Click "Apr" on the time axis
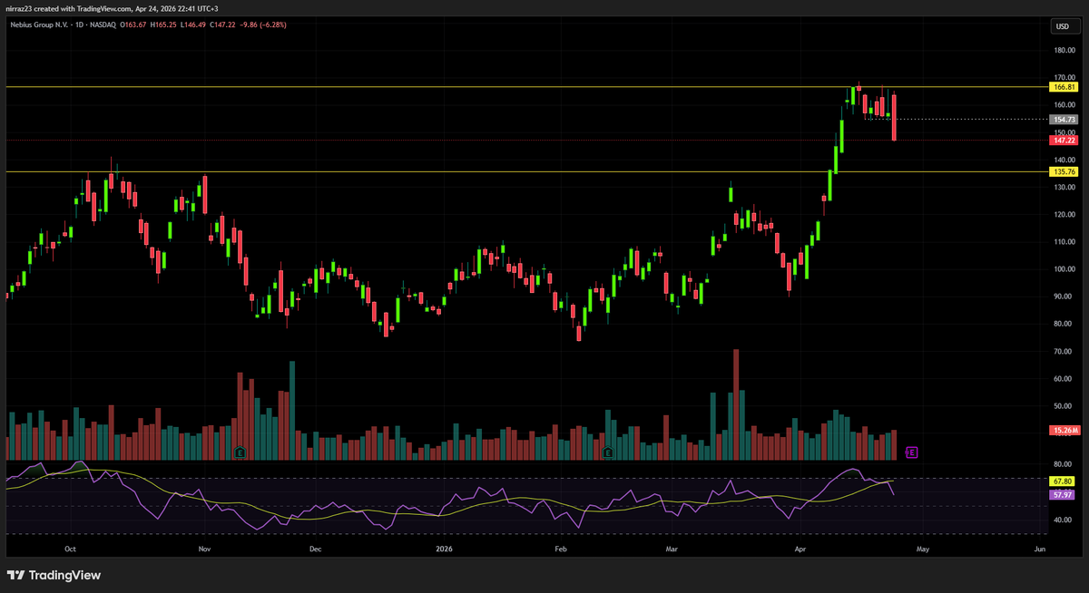The image size is (1089, 593). click(800, 549)
